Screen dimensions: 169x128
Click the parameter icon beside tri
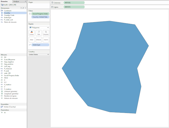2,112
